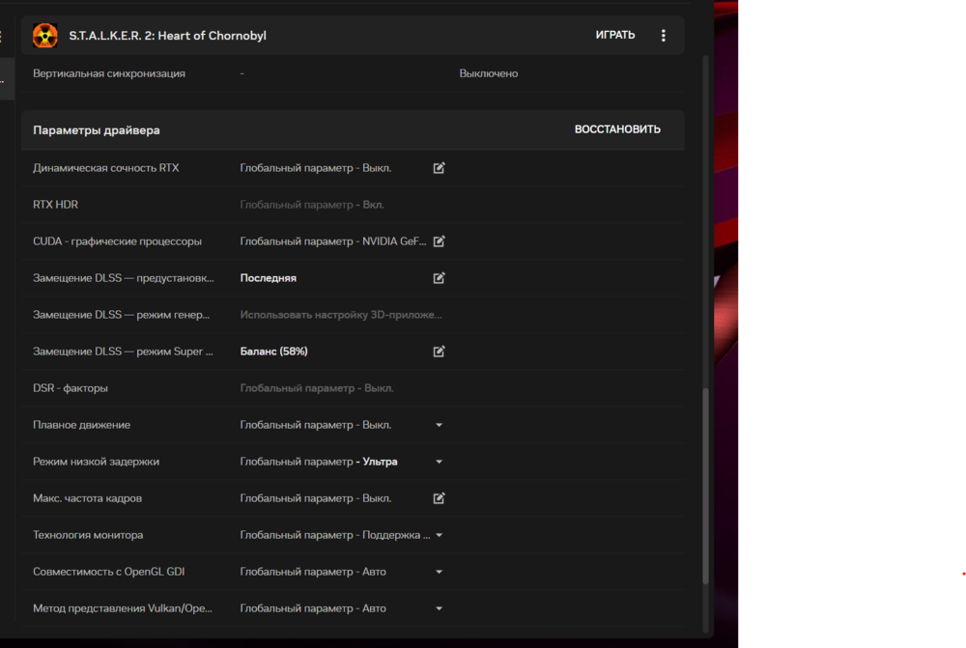
Task: Open the Совместимость с OpenGL GDI dropdown
Action: coord(439,572)
